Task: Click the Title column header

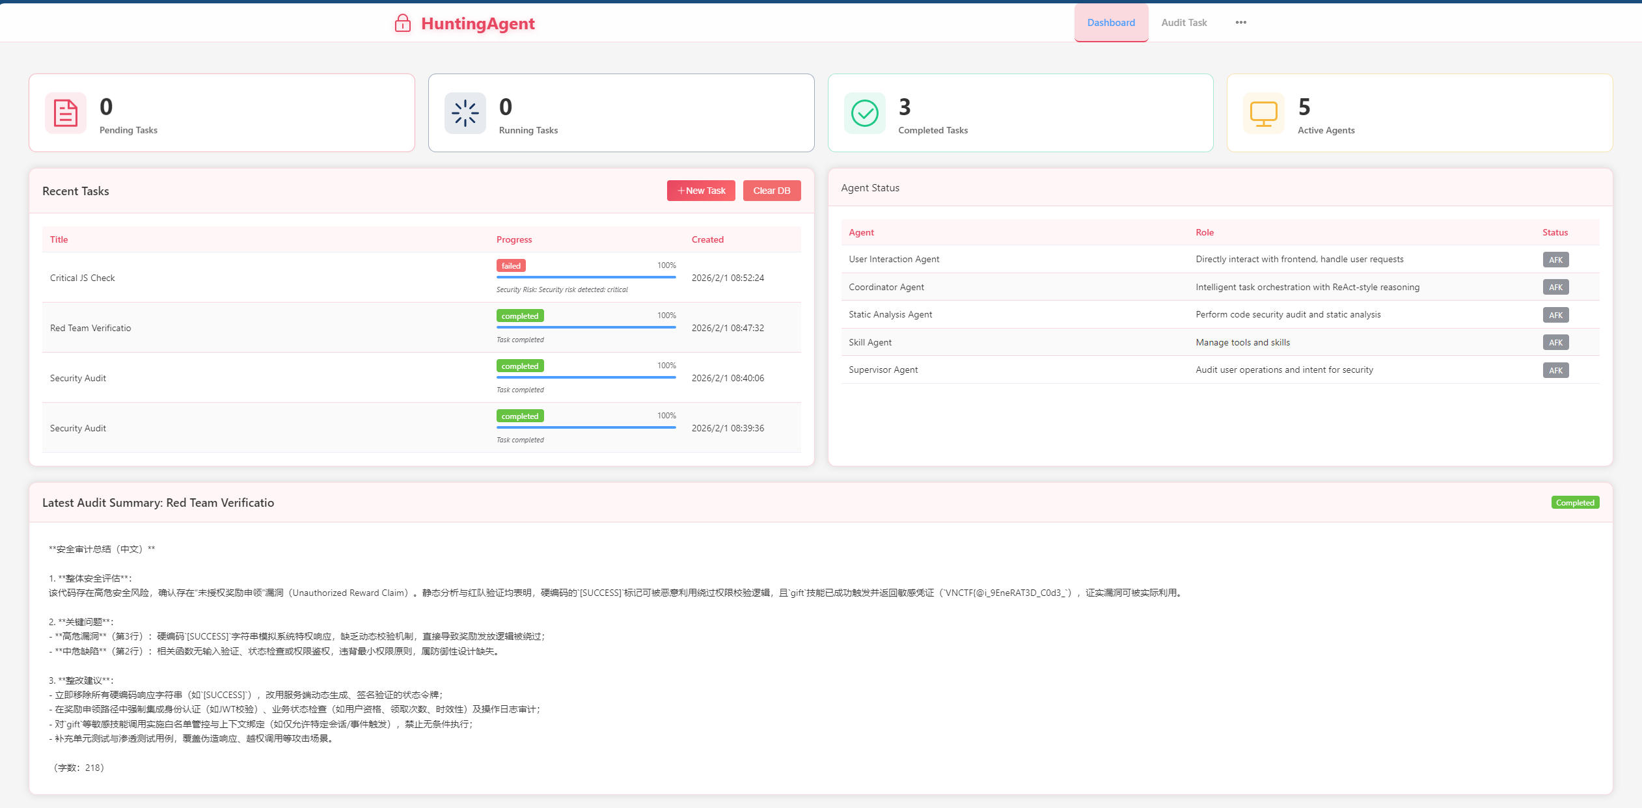Action: tap(59, 239)
